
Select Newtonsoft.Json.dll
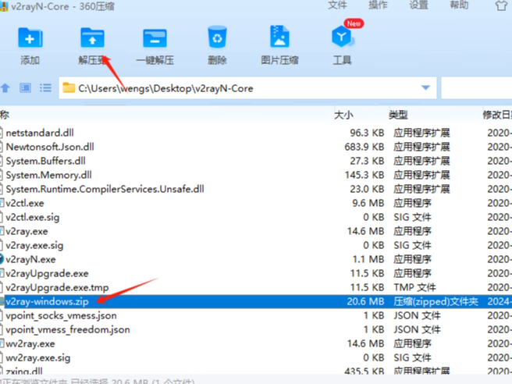click(x=50, y=147)
